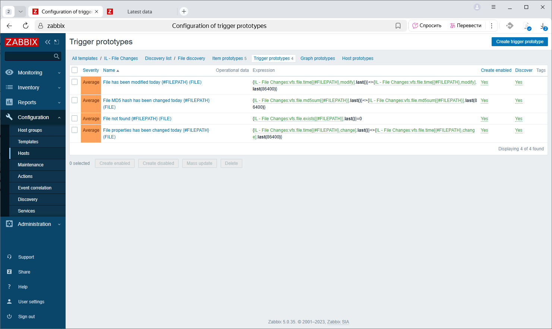
Task: Open Hosts in Configuration menu
Action: coord(23,153)
